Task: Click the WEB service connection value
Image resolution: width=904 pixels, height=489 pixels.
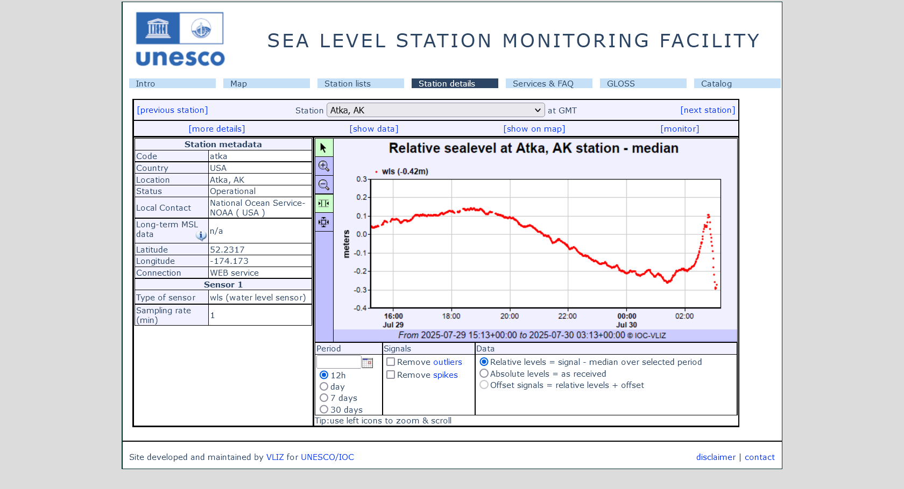Action: click(260, 273)
